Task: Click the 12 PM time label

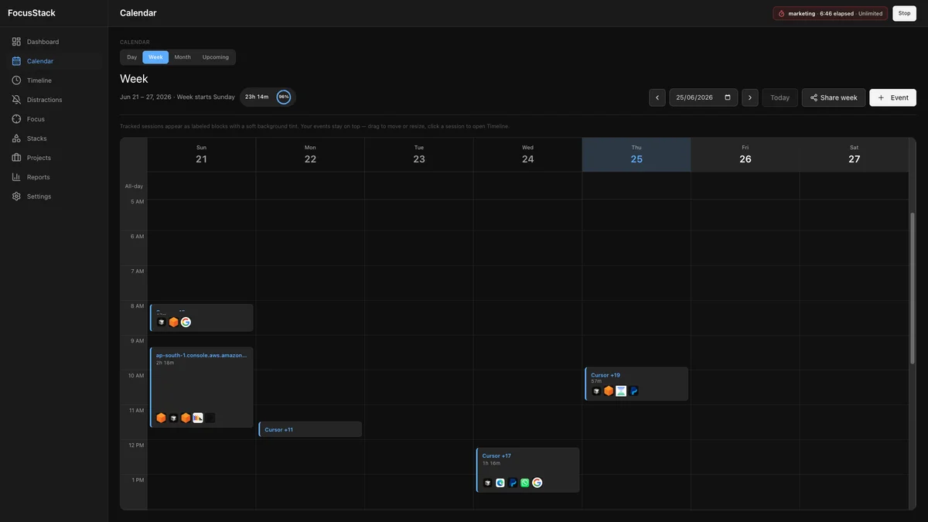Action: (136, 445)
